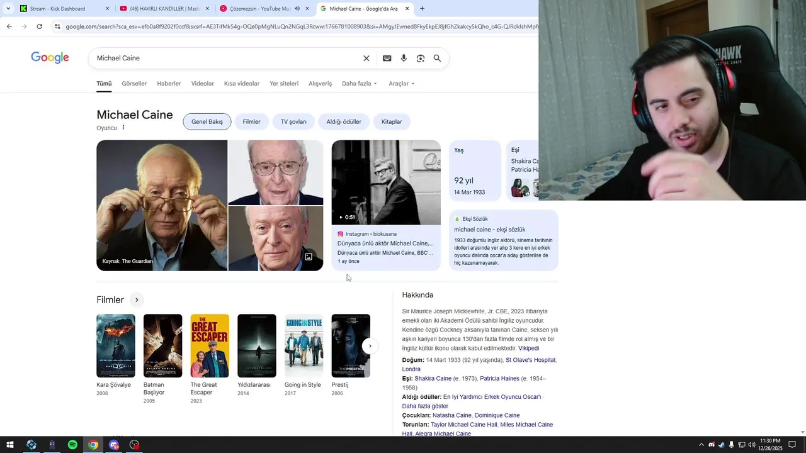
Task: Play the Instagram biokusana video
Action: [386, 182]
